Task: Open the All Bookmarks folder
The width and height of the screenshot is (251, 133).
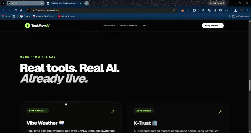Action: [240, 16]
